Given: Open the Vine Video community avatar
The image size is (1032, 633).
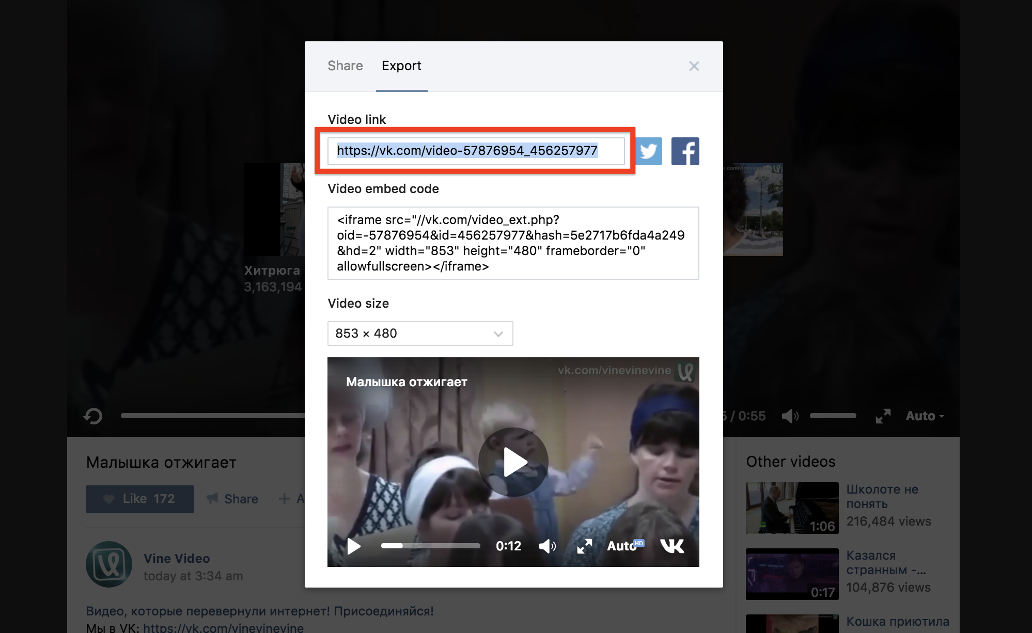Looking at the screenshot, I should [x=109, y=564].
